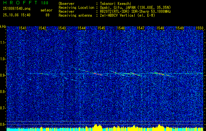
Task: Click the version number 1.0.0
Action: 45,3
